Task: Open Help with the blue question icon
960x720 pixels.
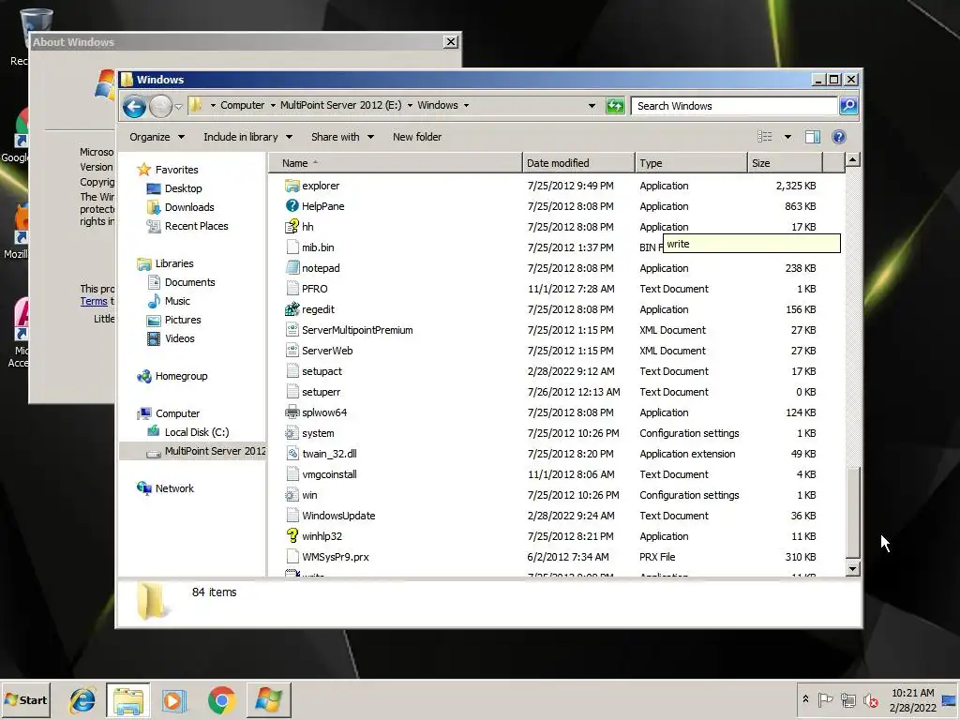Action: coord(839,137)
